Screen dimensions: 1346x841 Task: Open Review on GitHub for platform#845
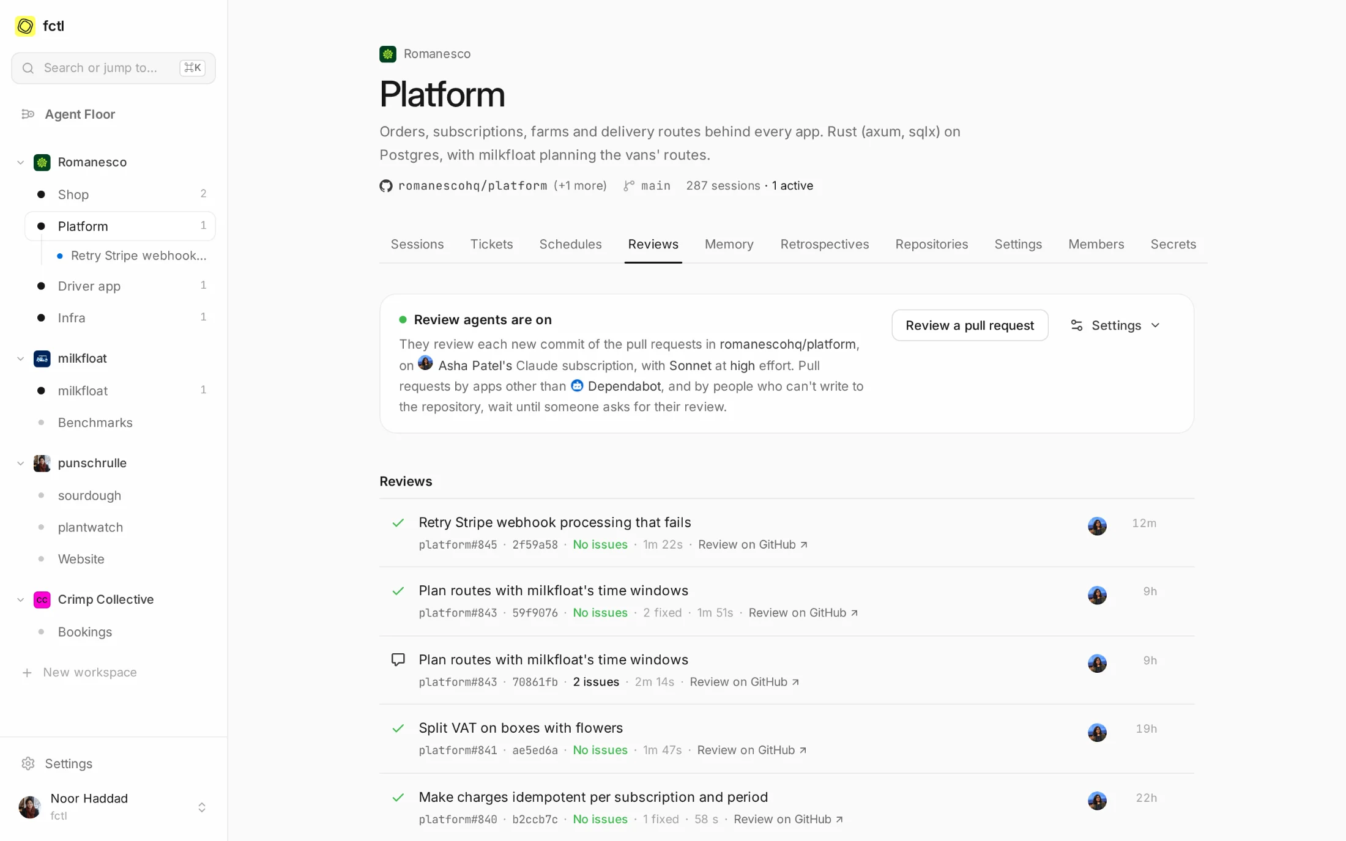pos(753,544)
